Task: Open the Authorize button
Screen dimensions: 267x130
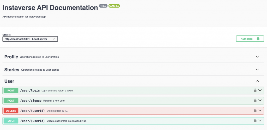Action: coord(250,39)
